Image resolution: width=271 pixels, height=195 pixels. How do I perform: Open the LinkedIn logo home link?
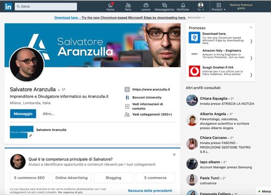point(8,7)
